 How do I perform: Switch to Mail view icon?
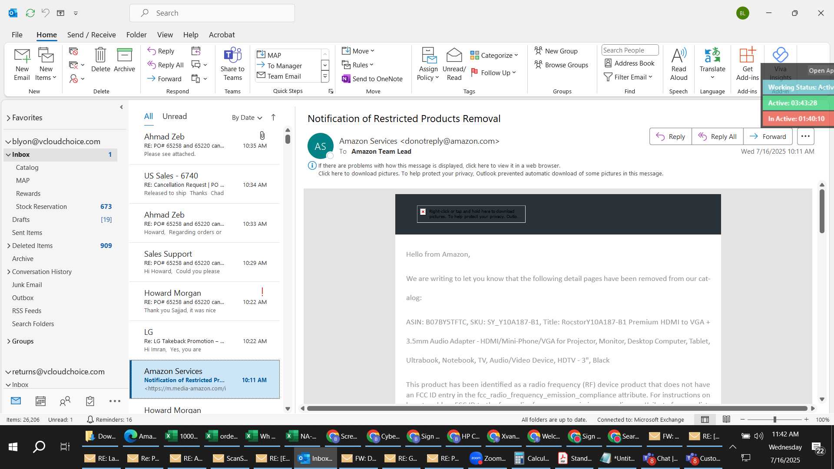16,401
